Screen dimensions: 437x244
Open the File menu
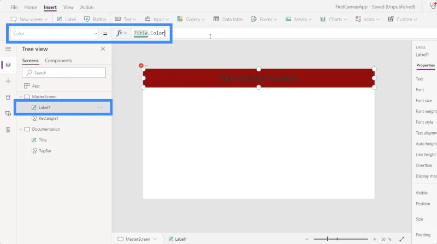[14, 7]
